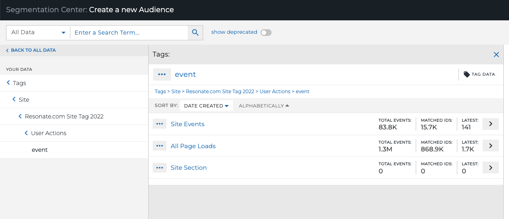Image resolution: width=509 pixels, height=219 pixels.
Task: Click User Actions in the breadcrumb
Action: 275,92
